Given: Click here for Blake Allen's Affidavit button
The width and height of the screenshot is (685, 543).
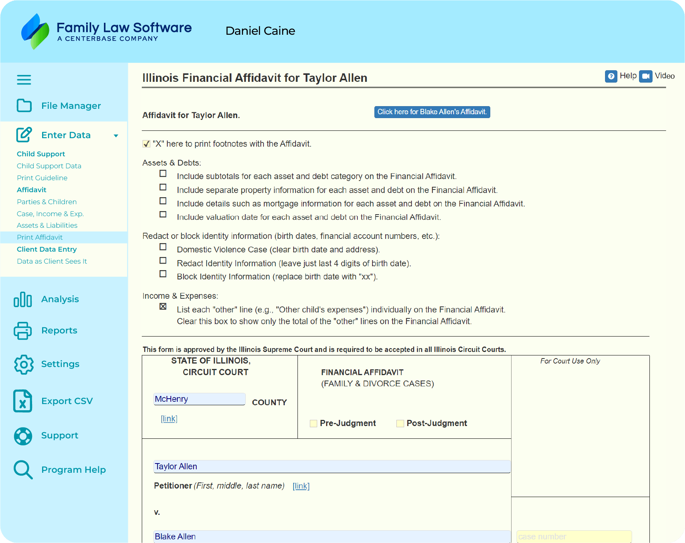Looking at the screenshot, I should click(432, 112).
